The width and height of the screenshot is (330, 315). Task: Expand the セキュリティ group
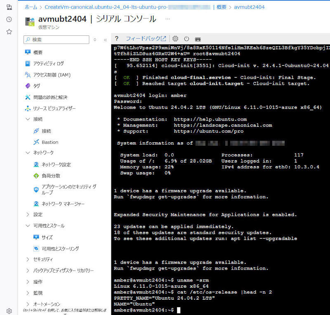[x=28, y=259]
